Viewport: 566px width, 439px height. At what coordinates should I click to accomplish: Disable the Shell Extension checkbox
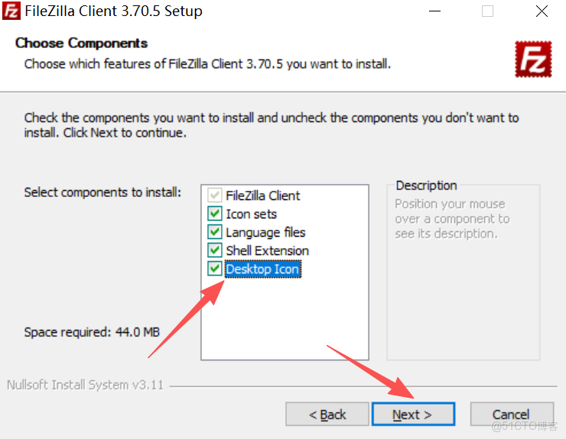coord(215,250)
